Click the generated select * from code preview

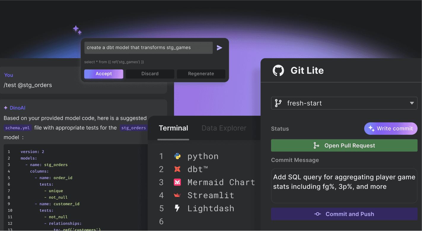click(114, 62)
